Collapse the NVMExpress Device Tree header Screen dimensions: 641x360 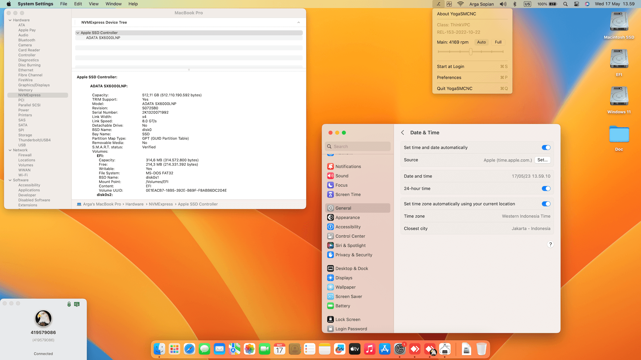click(298, 22)
